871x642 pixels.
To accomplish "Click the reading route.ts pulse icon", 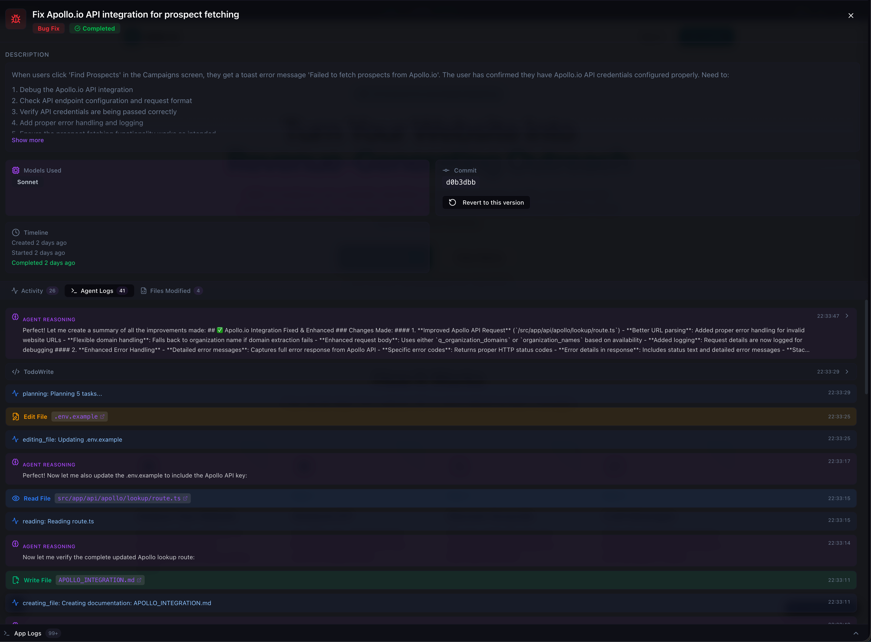I will coord(15,521).
